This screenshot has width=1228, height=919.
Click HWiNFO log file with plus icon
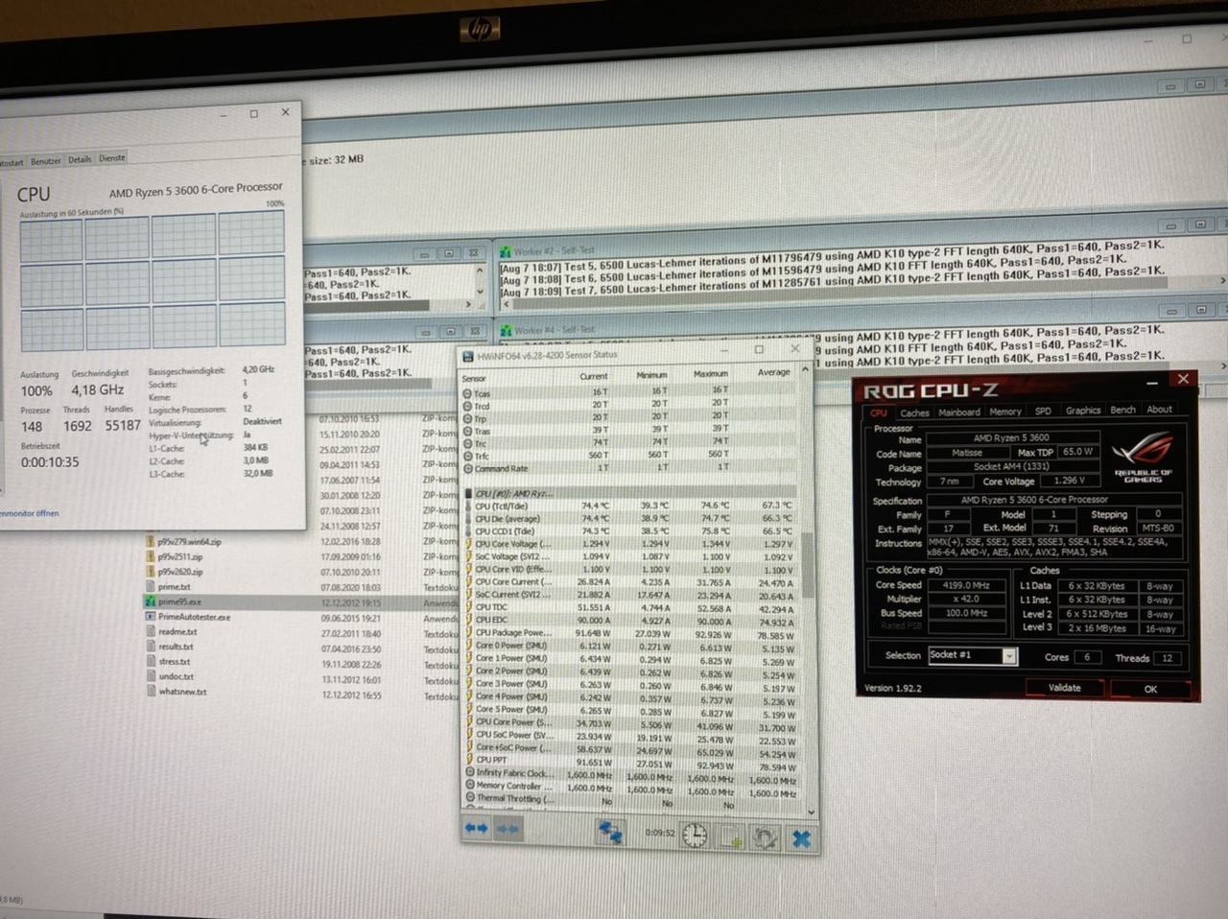coord(730,837)
